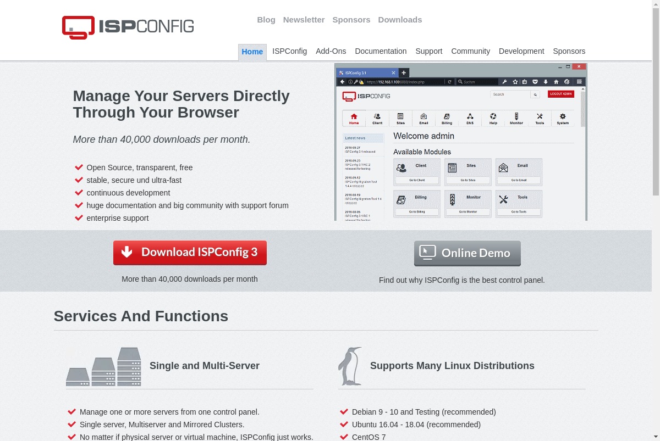This screenshot has height=441, width=660.
Task: Open the Community menu item
Action: 471,51
